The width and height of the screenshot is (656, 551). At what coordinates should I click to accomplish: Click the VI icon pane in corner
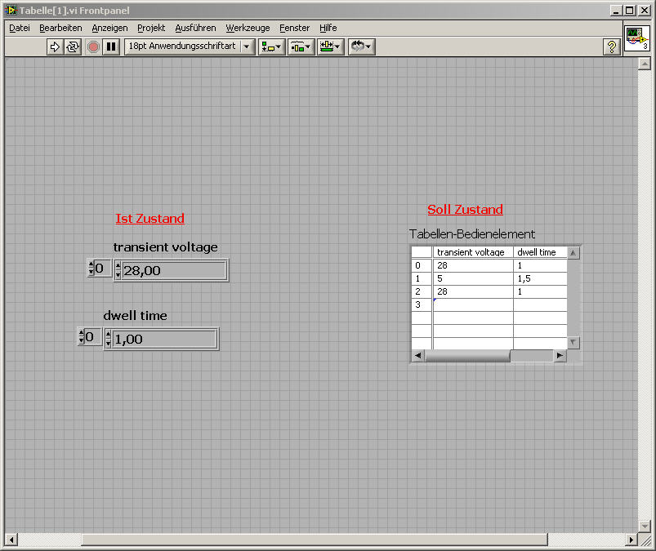click(636, 38)
